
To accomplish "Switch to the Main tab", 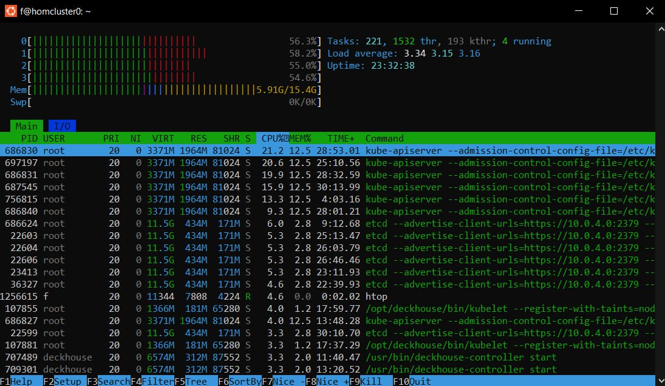I will 26,126.
